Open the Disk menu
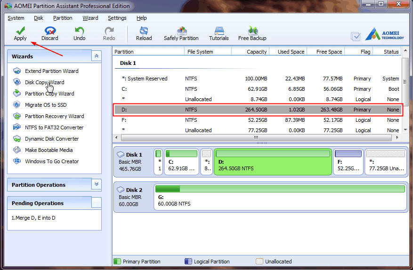The width and height of the screenshot is (413, 270). pyautogui.click(x=39, y=18)
